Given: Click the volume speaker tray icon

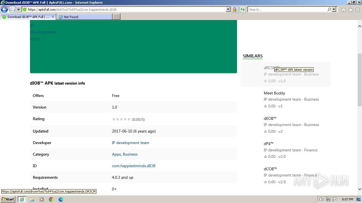Looking at the screenshot, I should click(322, 199).
